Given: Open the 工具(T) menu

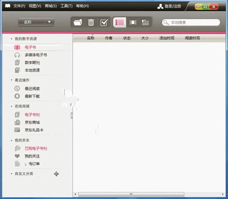Looking at the screenshot, I should pos(66,6).
